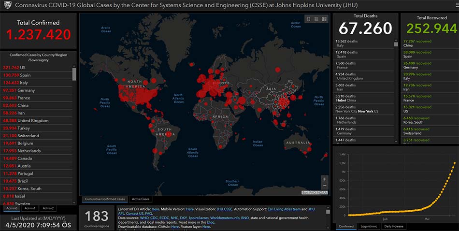Open the GitHub Here database link
The height and width of the screenshot is (231, 459).
click(175, 227)
